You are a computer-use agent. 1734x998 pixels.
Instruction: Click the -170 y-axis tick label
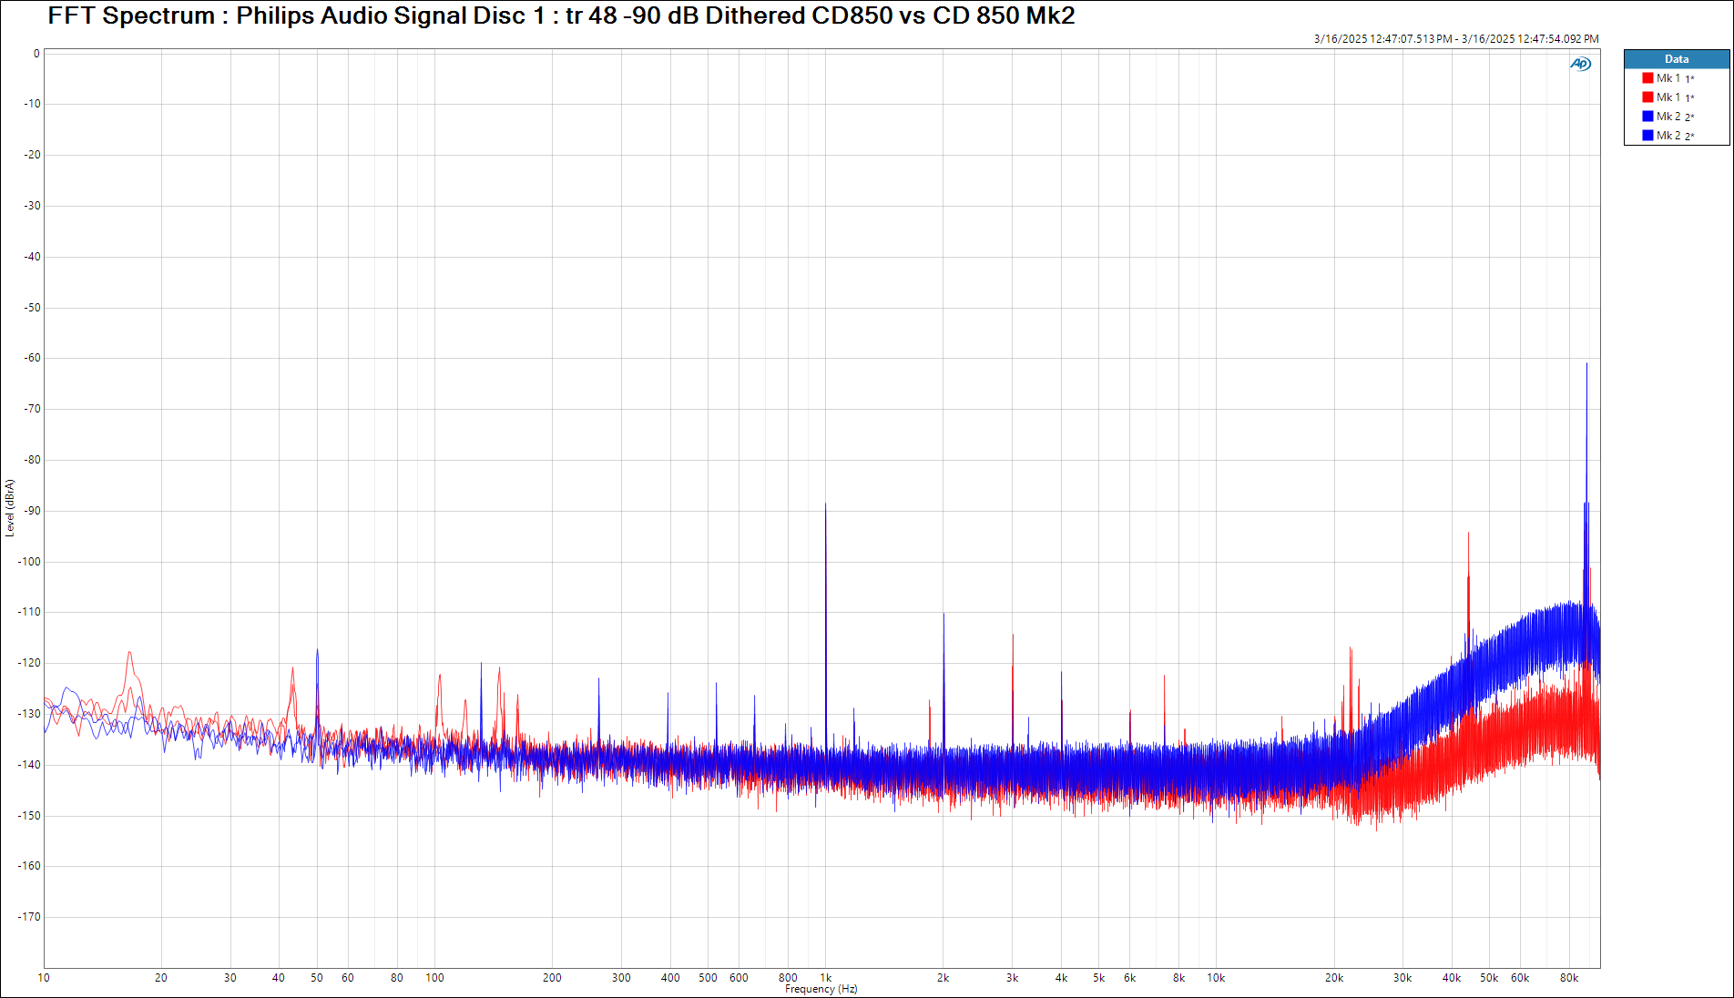pos(30,917)
